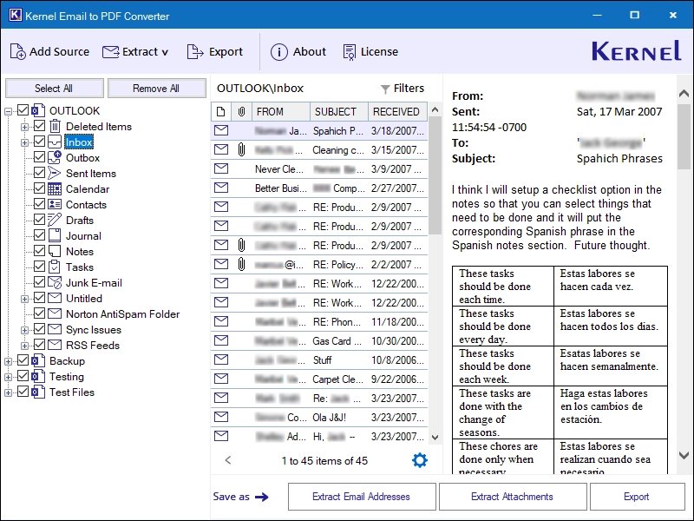The height and width of the screenshot is (521, 694).
Task: Toggle the Inbox folder checkbox
Action: click(39, 142)
